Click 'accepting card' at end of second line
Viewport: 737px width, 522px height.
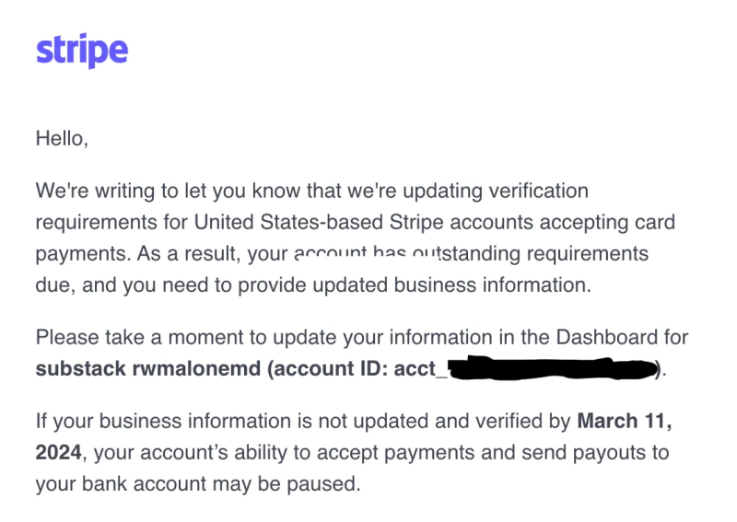(607, 222)
